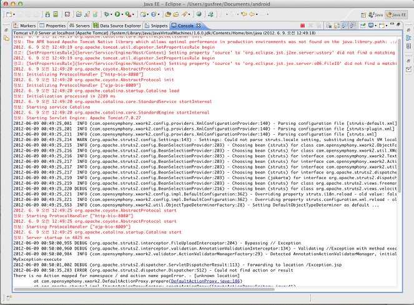Open the Data Source Explorer tab

tap(117, 26)
